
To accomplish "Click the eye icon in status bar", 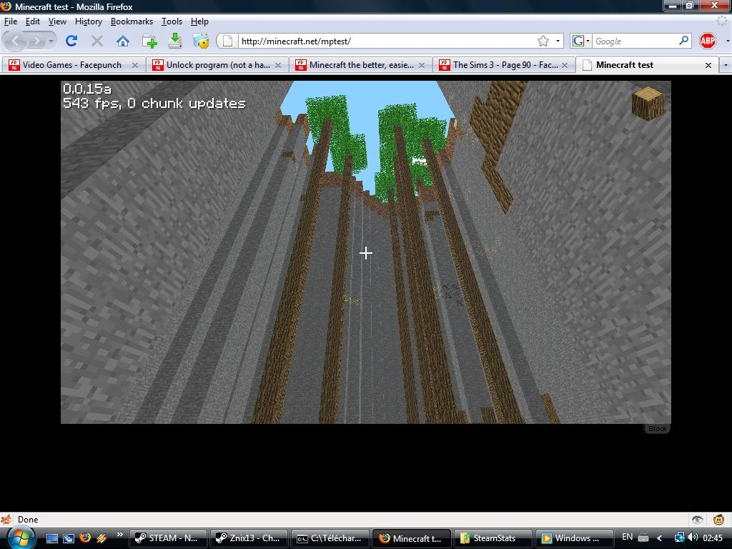I will pos(698,520).
